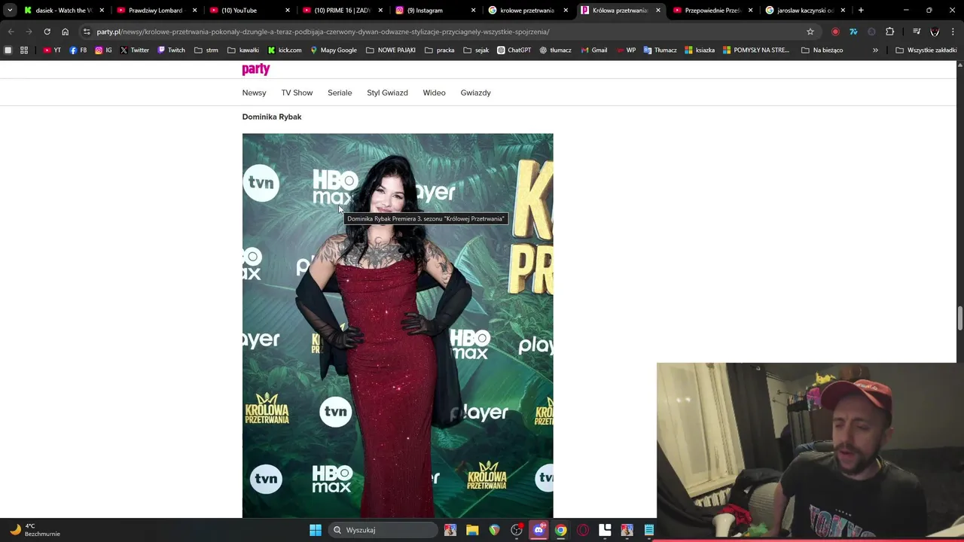Open the IG bookmark
Screen dimensions: 964x542
[x=103, y=50]
